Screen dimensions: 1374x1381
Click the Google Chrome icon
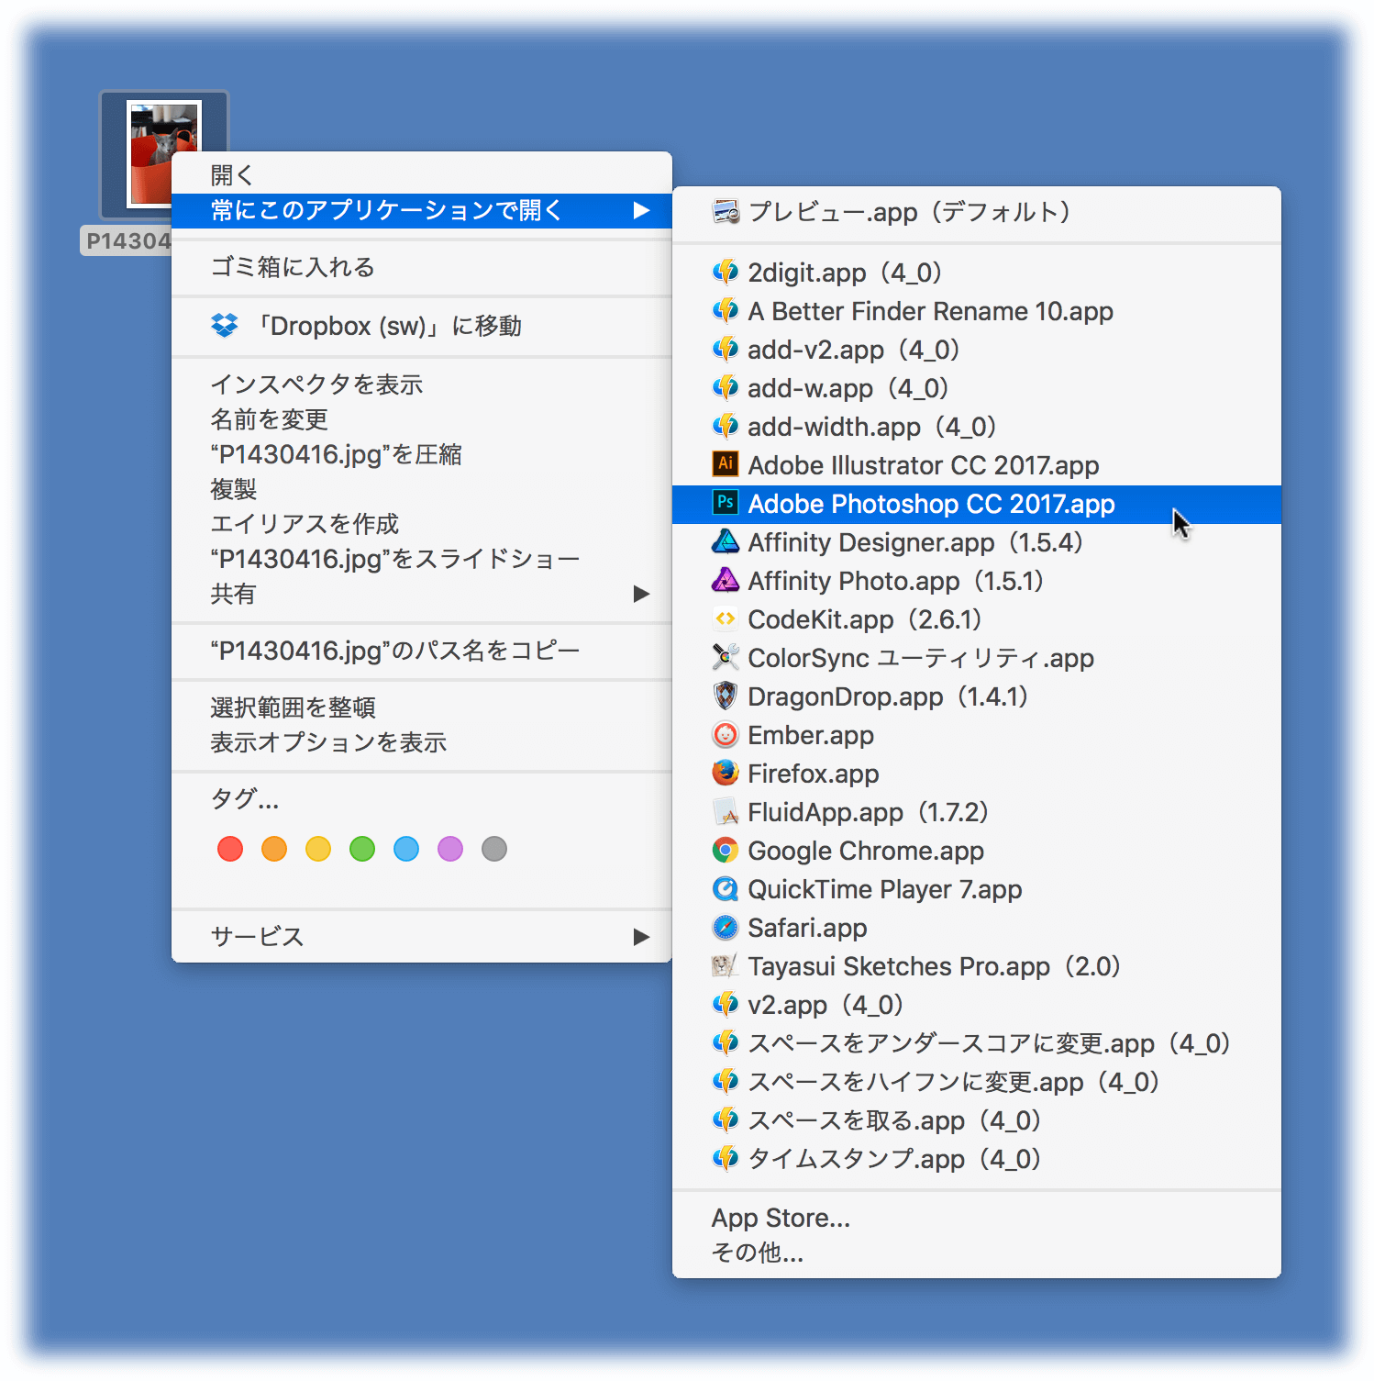(x=726, y=851)
